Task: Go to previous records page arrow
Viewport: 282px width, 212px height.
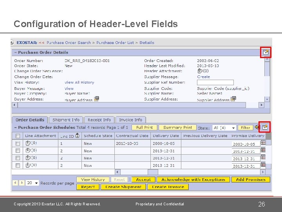Action: tap(15, 183)
